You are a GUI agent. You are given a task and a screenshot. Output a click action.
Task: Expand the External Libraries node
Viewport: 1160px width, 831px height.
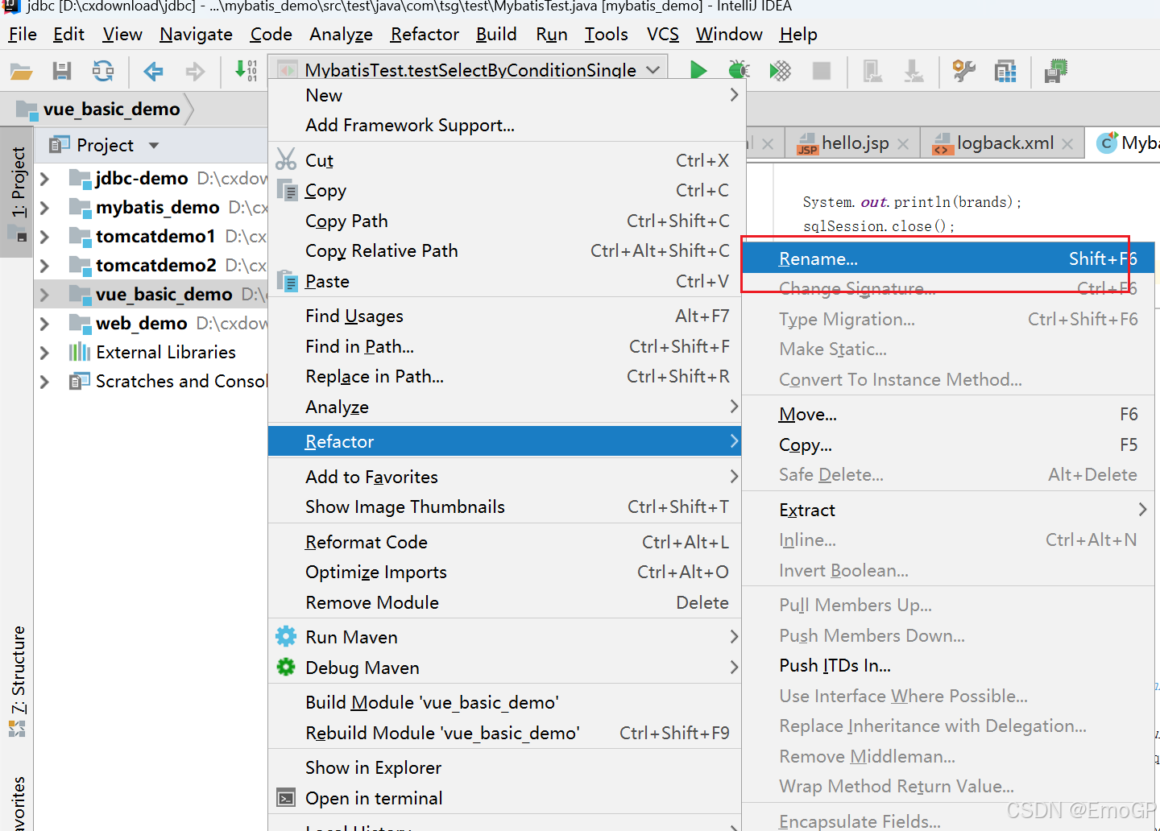[45, 353]
